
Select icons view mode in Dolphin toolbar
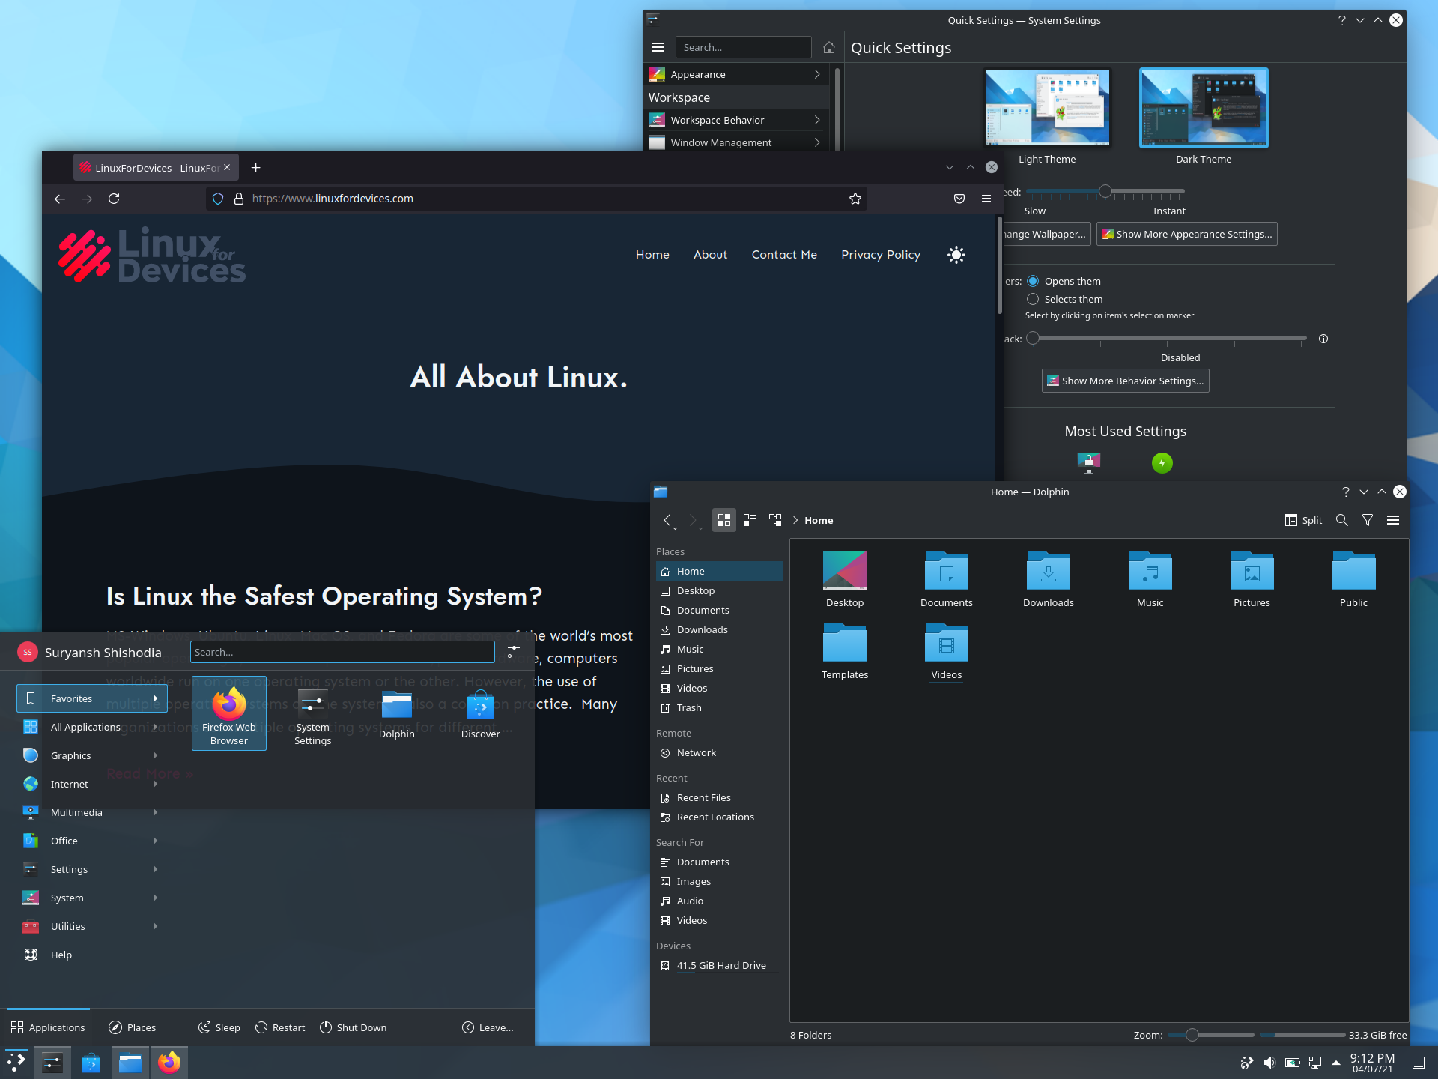pos(723,519)
